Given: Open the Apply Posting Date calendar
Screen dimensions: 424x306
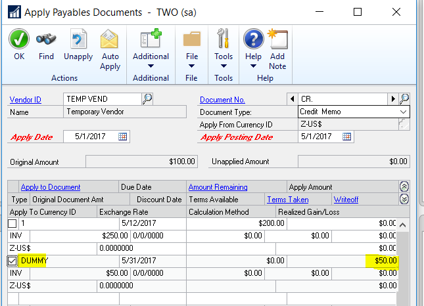Looking at the screenshot, I should coord(346,137).
